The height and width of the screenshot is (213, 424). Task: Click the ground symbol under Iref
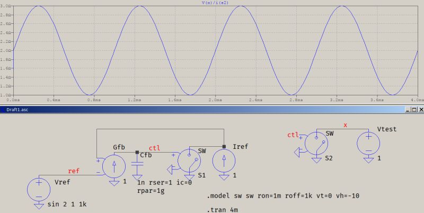(x=224, y=177)
